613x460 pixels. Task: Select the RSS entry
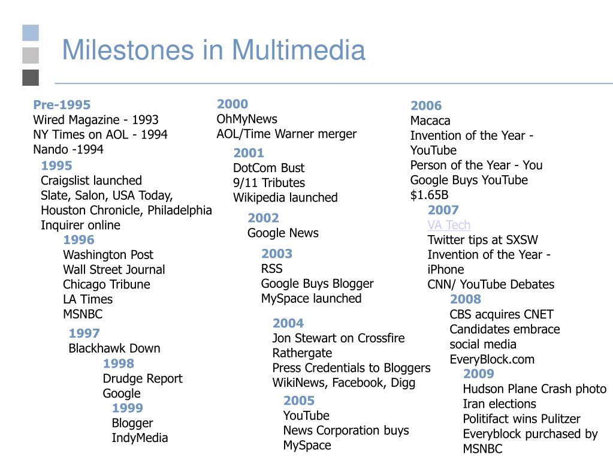(x=271, y=269)
